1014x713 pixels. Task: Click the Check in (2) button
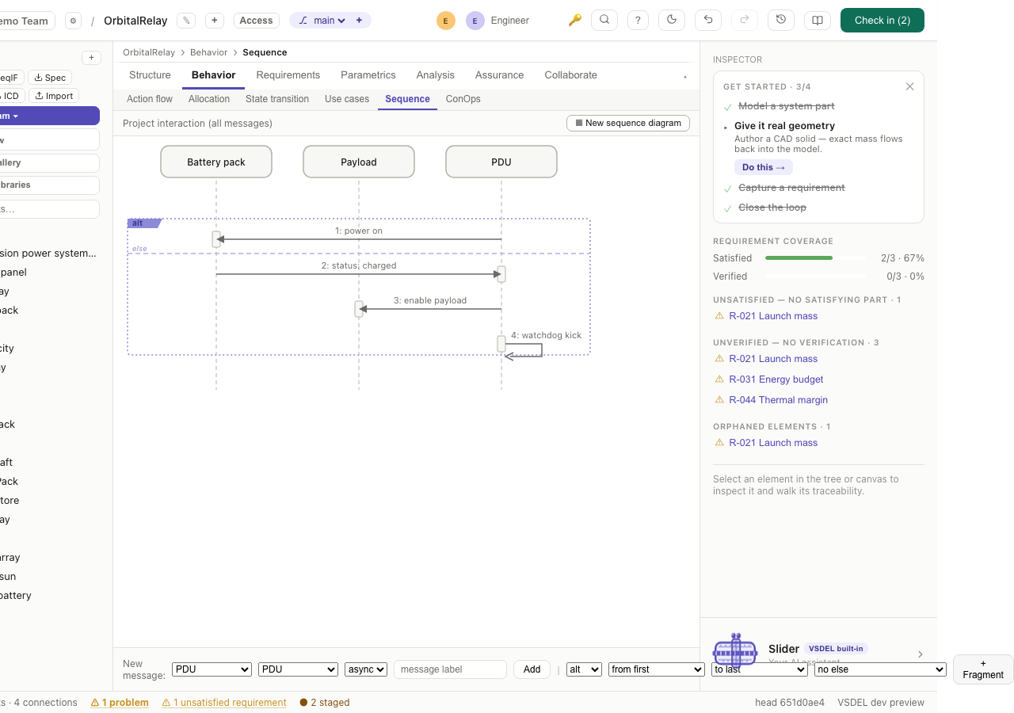882,21
